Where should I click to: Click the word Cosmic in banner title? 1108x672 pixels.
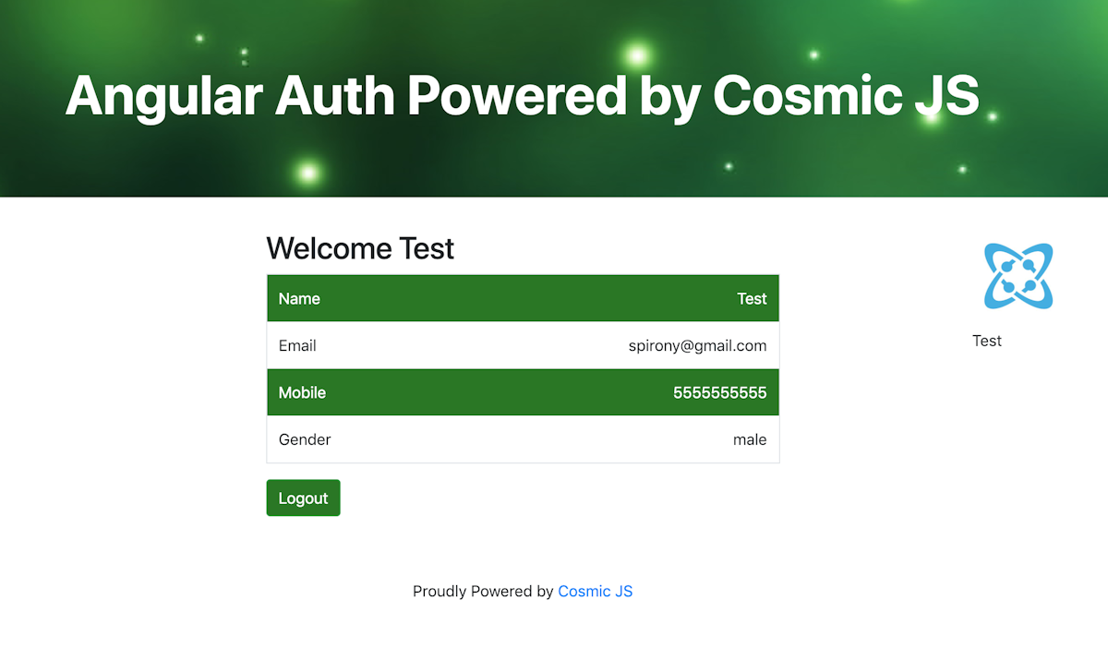point(806,95)
